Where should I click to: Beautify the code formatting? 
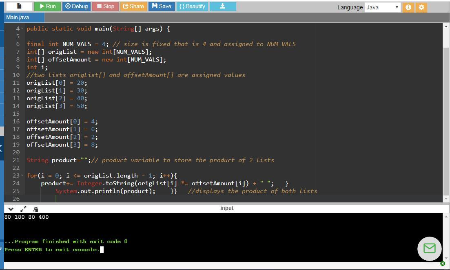(x=192, y=7)
